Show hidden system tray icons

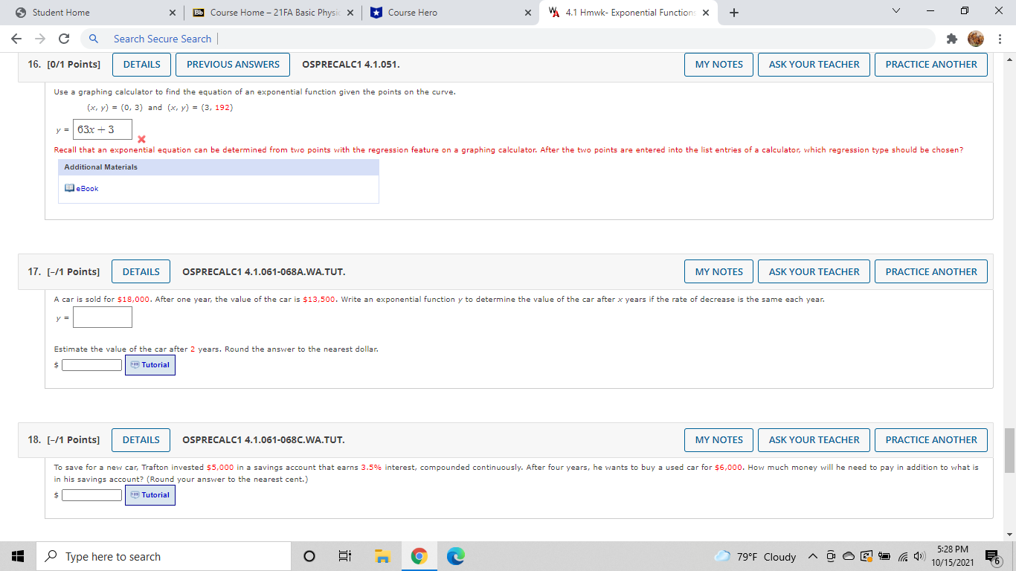pos(813,556)
